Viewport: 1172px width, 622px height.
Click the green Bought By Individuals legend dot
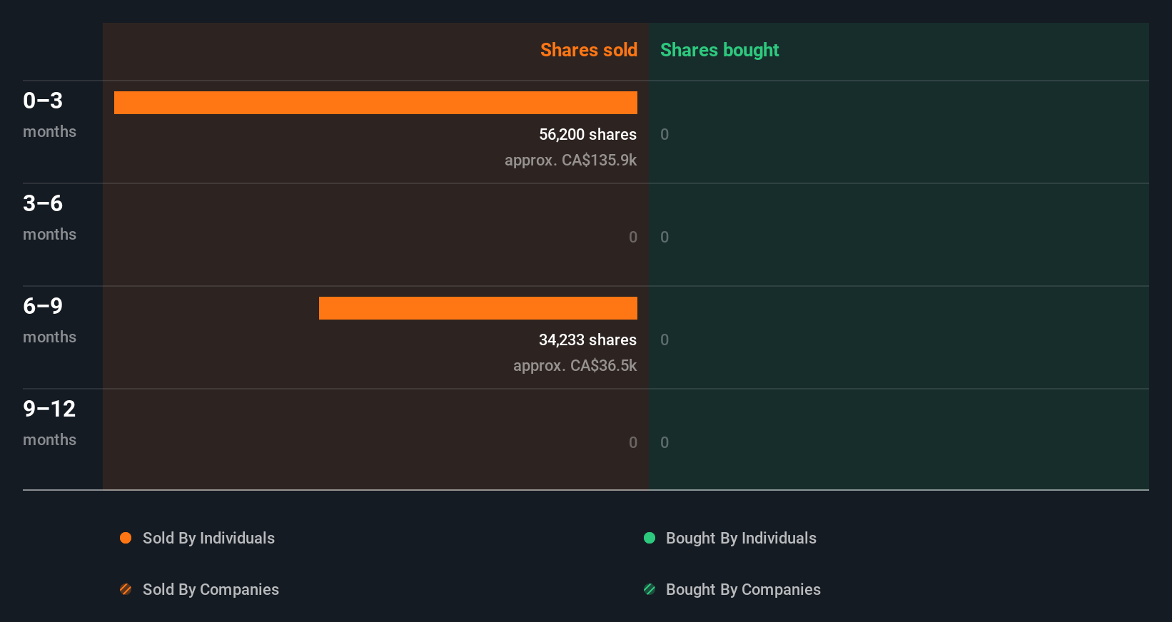(650, 538)
